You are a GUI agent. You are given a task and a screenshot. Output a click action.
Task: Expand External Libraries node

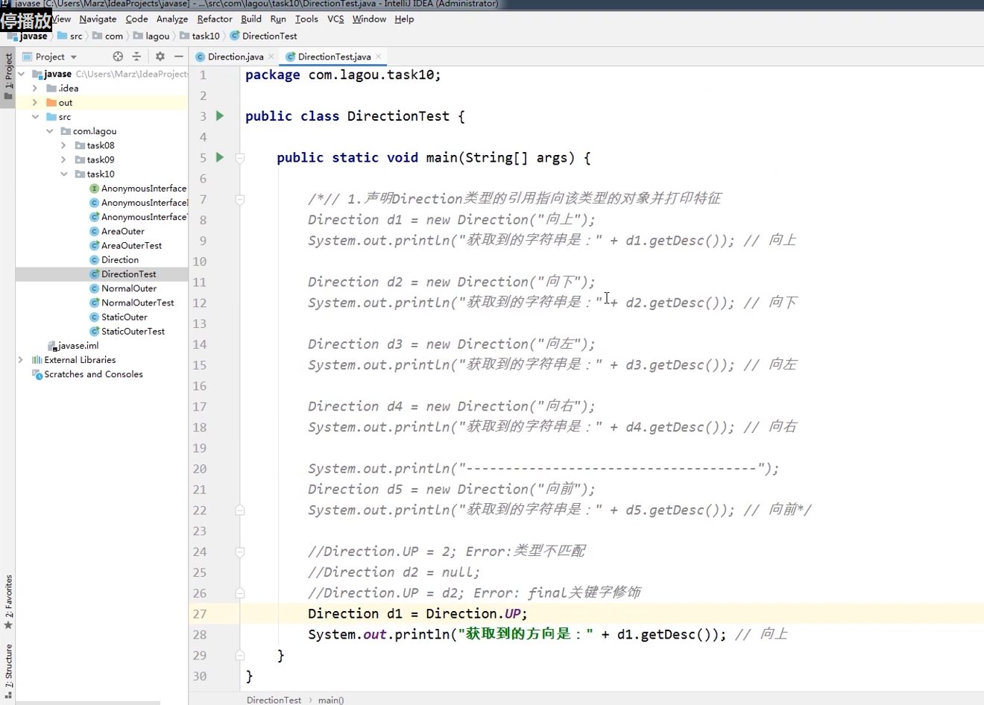pos(21,360)
